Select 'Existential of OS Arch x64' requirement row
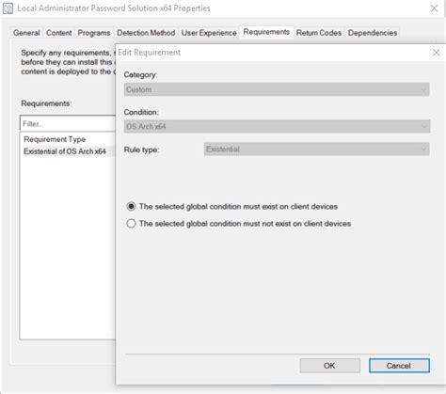This screenshot has height=394, width=446. [x=68, y=151]
